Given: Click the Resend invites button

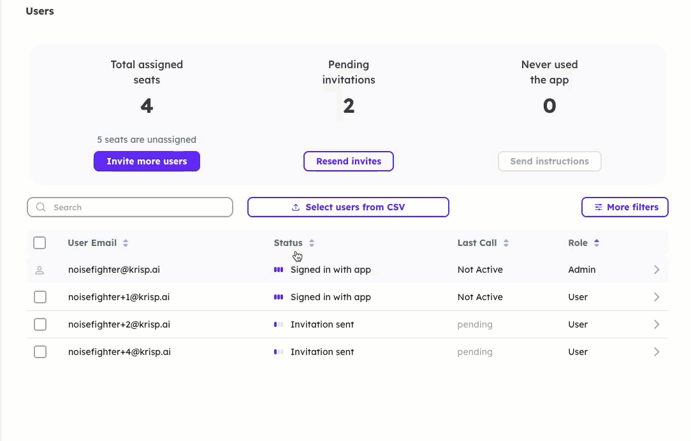Looking at the screenshot, I should tap(349, 161).
